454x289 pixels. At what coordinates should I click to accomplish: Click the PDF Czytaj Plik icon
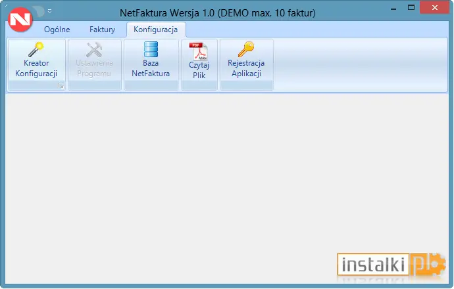click(199, 51)
